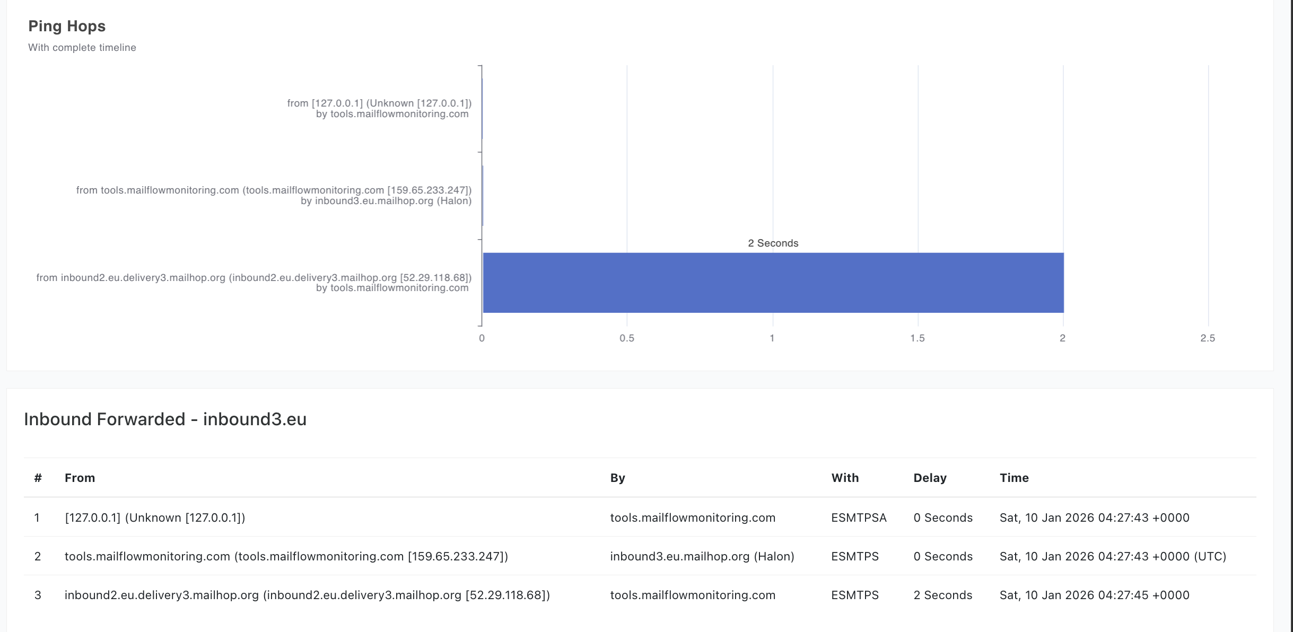Select row 3 for inbound2.eu.delivery3.mailhop.org
The image size is (1293, 632).
[307, 595]
